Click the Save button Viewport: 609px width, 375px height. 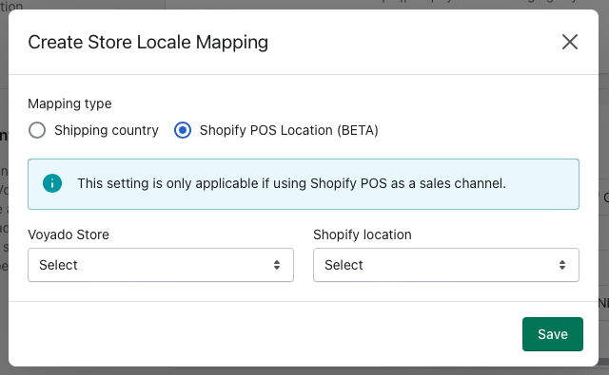(552, 334)
